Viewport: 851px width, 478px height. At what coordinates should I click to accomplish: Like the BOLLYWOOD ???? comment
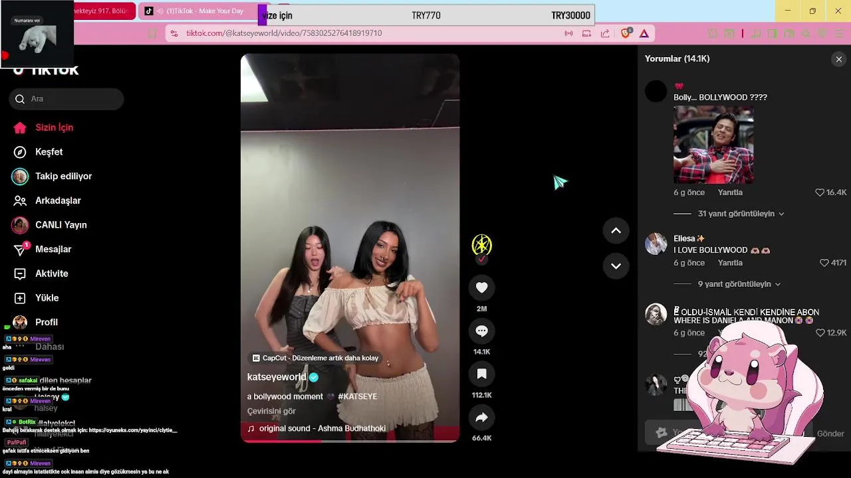point(820,193)
